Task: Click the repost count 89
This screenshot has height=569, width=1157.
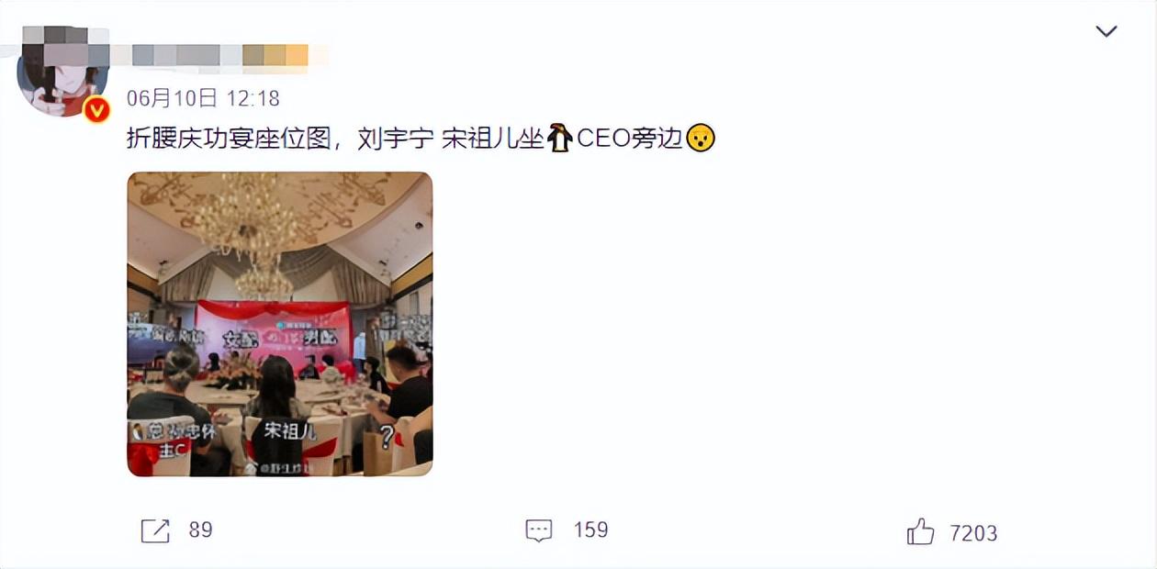Action: pyautogui.click(x=200, y=530)
